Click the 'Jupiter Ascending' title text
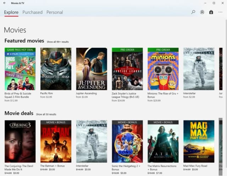 pos(87,93)
